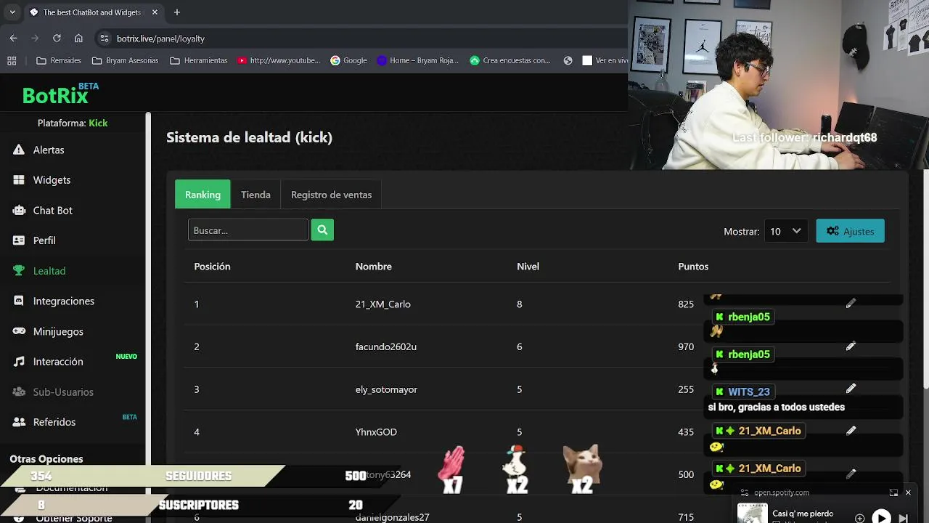
Task: Switch to Registro de ventas tab
Action: [331, 195]
